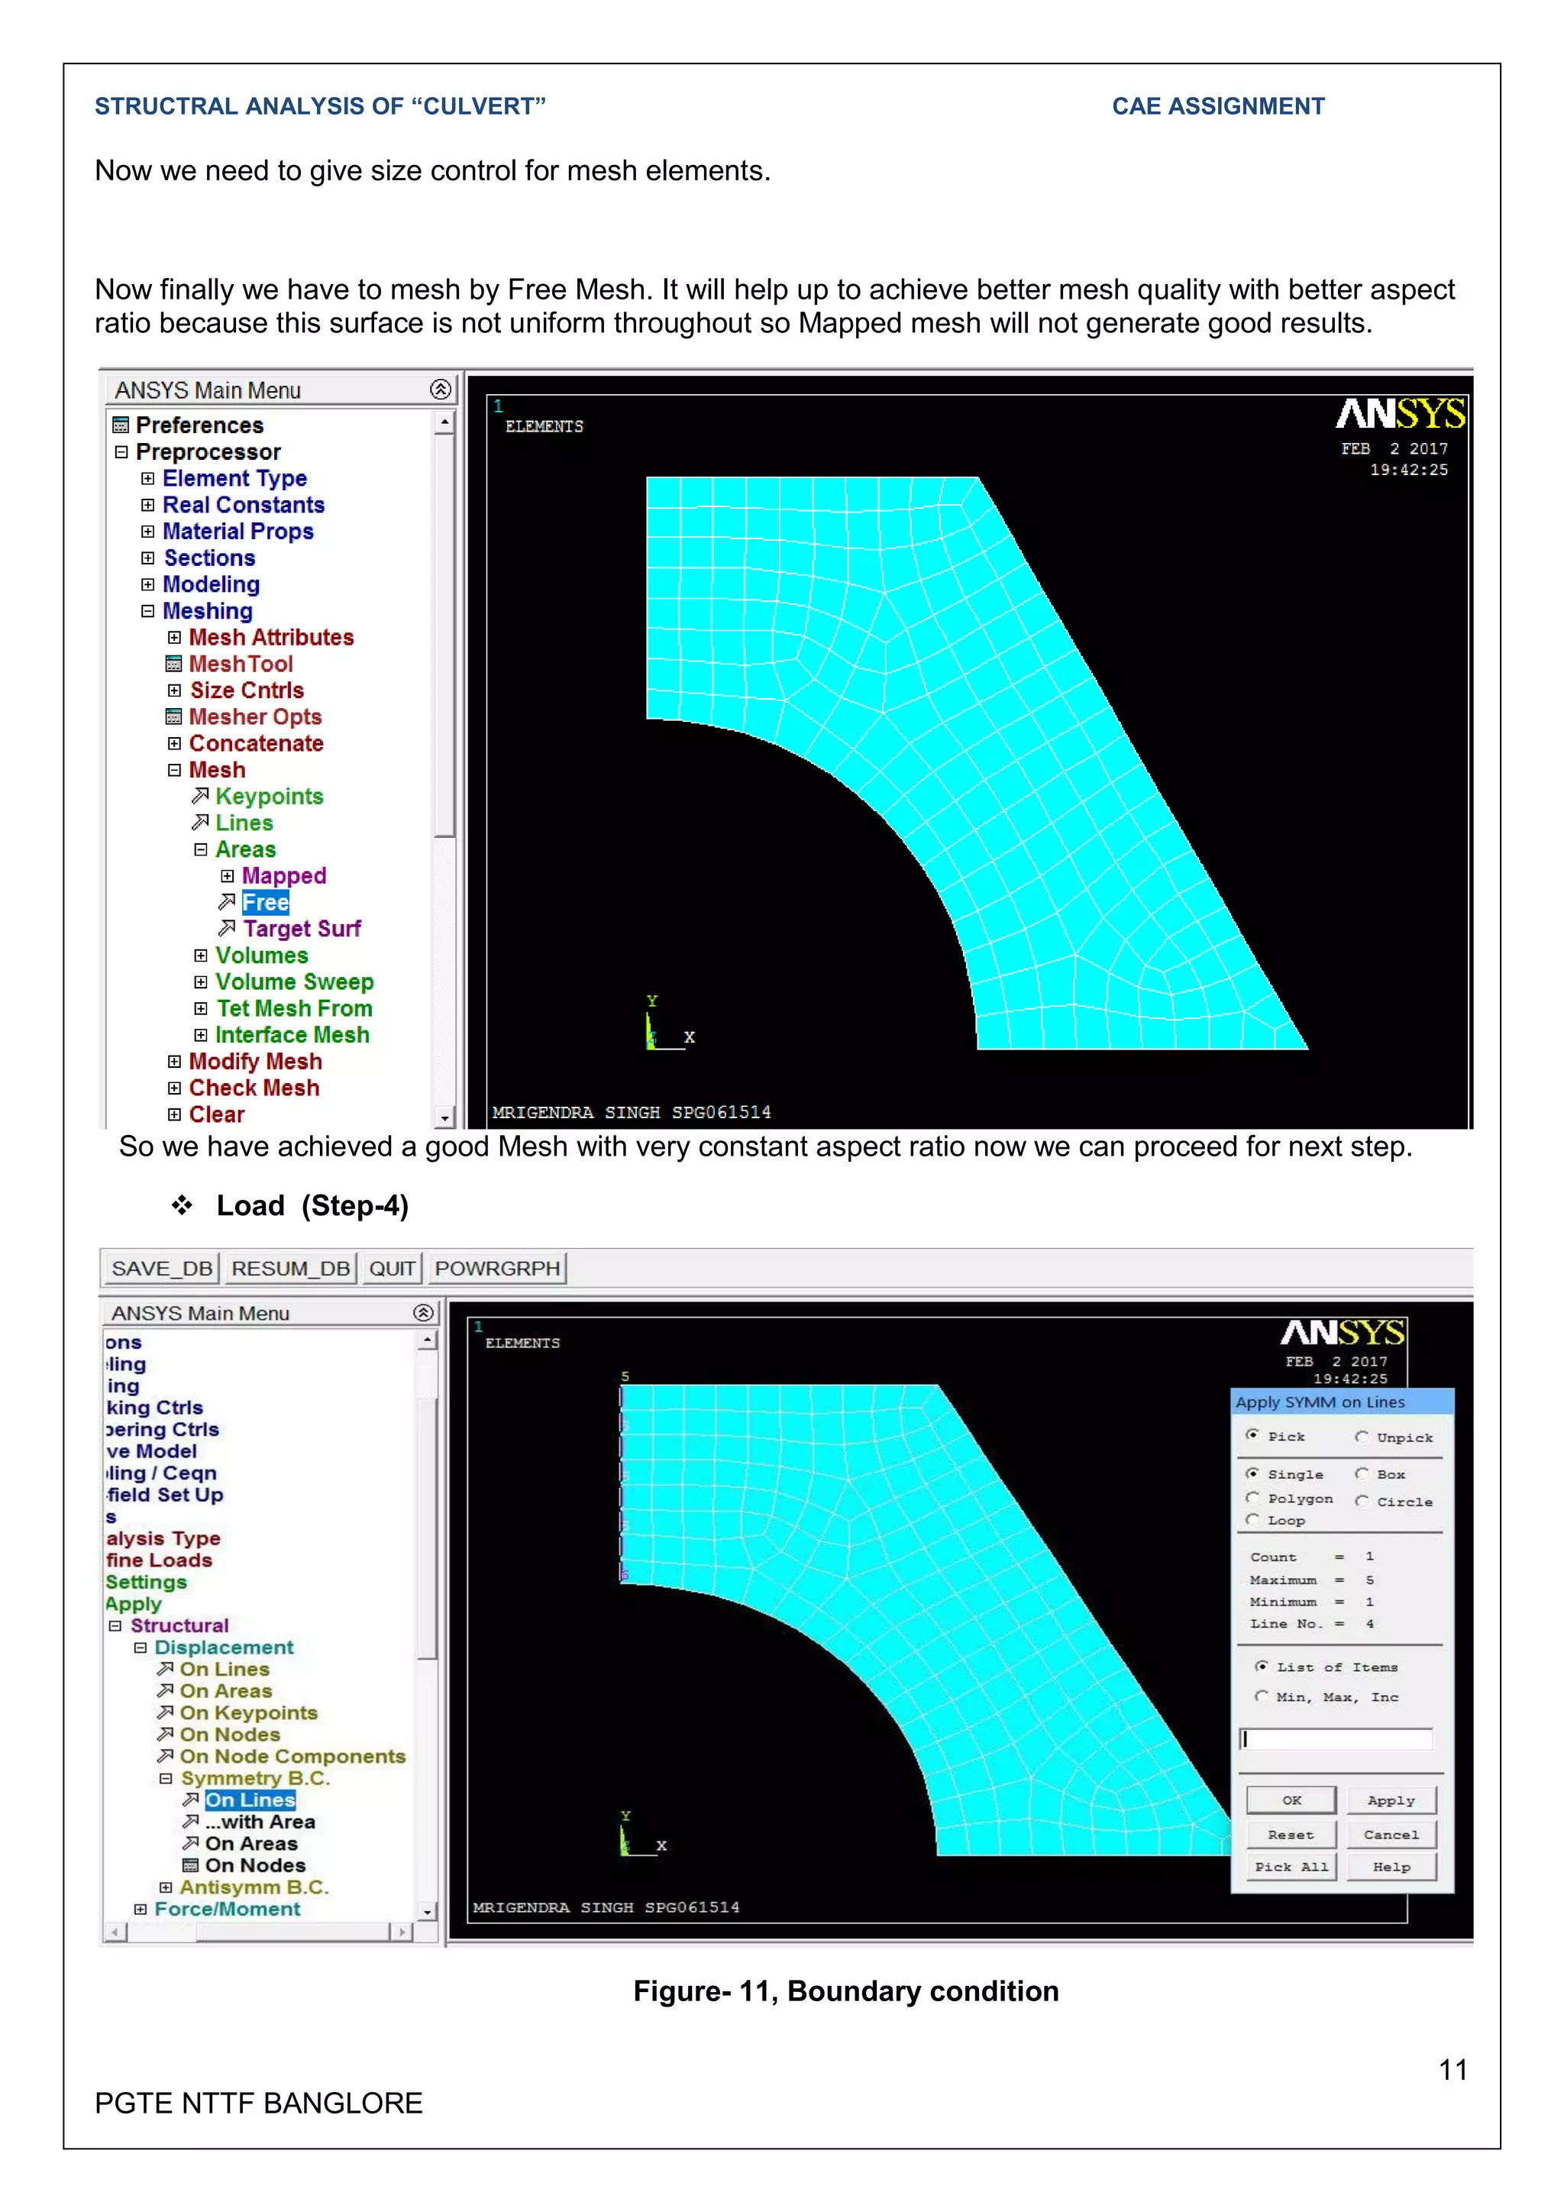Expand Size Cntrls node
The width and height of the screenshot is (1564, 2212).
(174, 690)
